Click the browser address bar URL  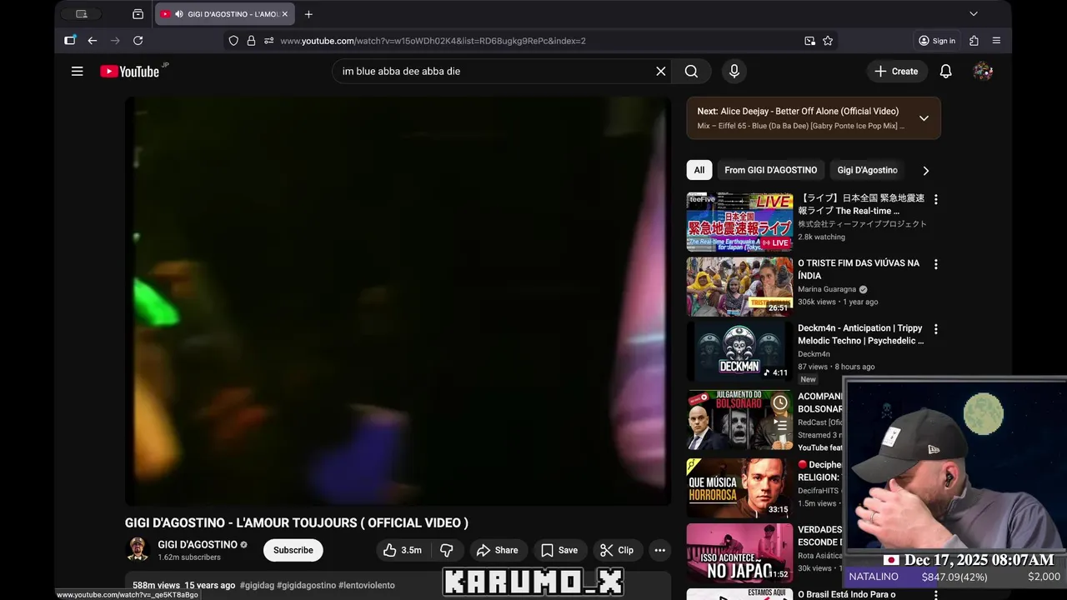[x=433, y=41]
